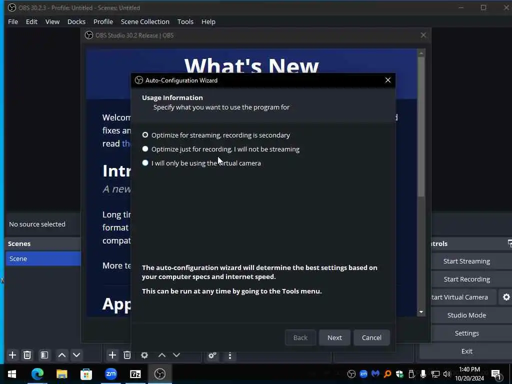This screenshot has height=384, width=512.
Task: Open advanced audio properties gears icon
Action: 212,355
